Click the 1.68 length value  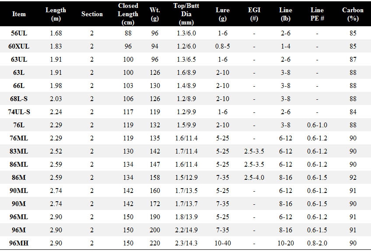point(56,33)
